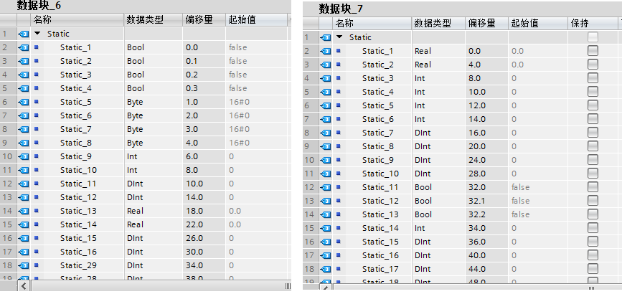622x294 pixels.
Task: Collapse the Static group in 数据块_7
Action: (339, 37)
